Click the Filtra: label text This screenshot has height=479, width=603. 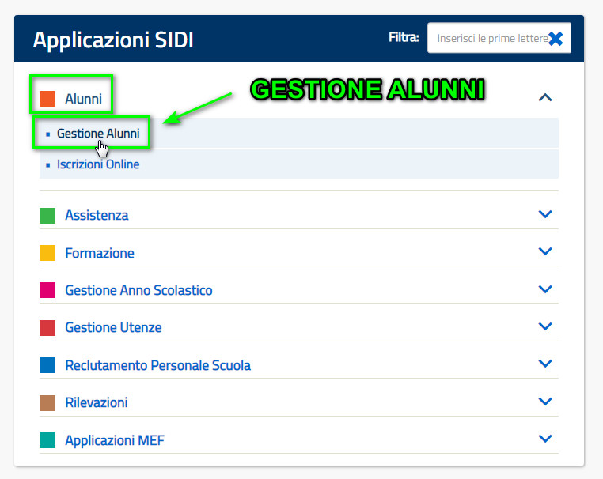[404, 37]
